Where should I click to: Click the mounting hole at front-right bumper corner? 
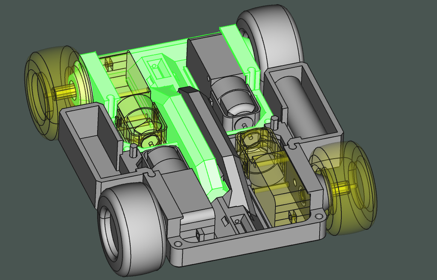pos(318,216)
